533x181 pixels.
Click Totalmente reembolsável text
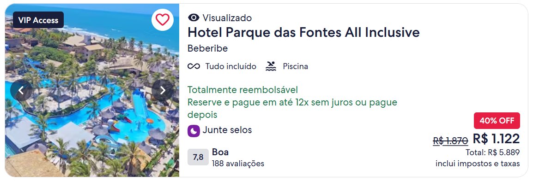click(x=242, y=90)
